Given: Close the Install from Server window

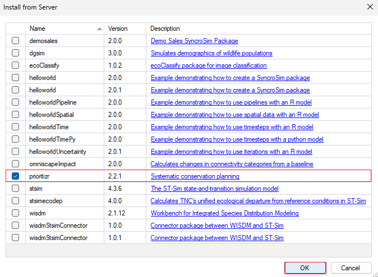Looking at the screenshot, I should pyautogui.click(x=370, y=7).
